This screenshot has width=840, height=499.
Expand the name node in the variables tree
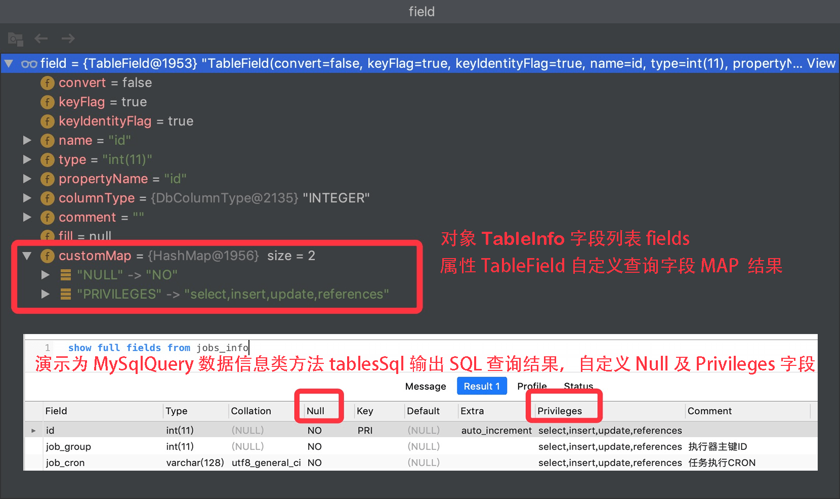coord(27,140)
